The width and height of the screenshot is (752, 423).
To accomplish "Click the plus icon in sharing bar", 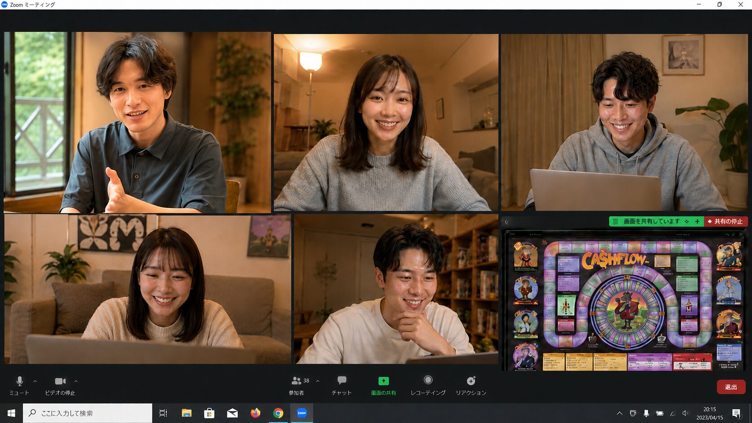I will [697, 221].
